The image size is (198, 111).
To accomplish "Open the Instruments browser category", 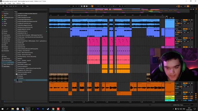I will [x=6, y=35].
